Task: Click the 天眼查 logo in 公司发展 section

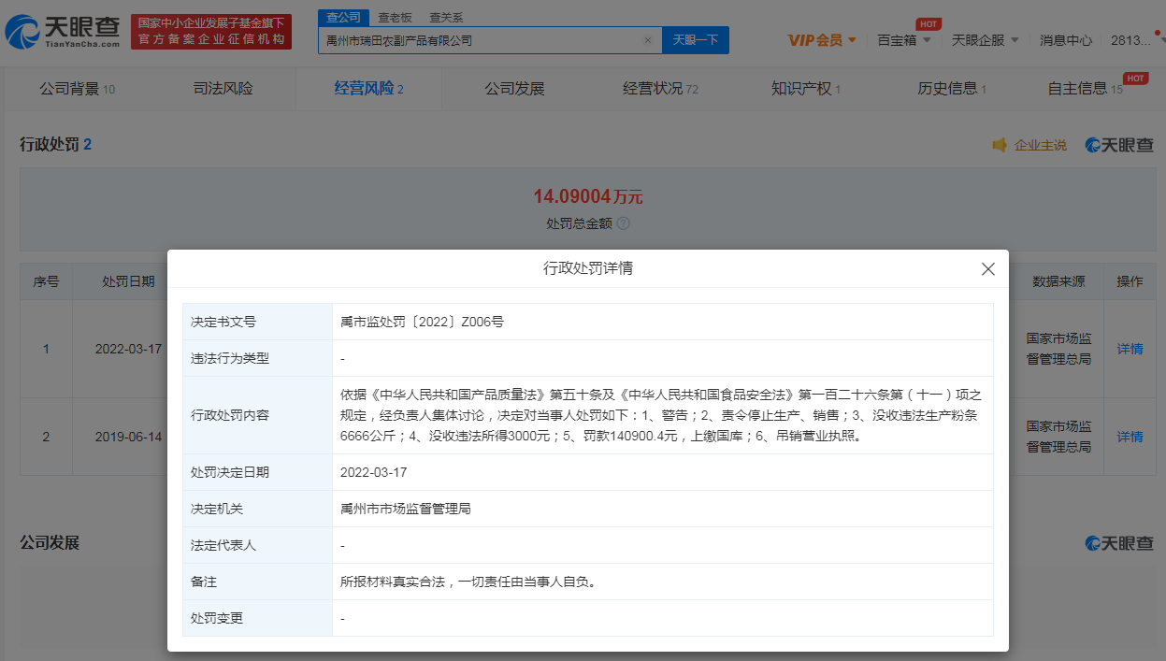Action: tap(1119, 543)
